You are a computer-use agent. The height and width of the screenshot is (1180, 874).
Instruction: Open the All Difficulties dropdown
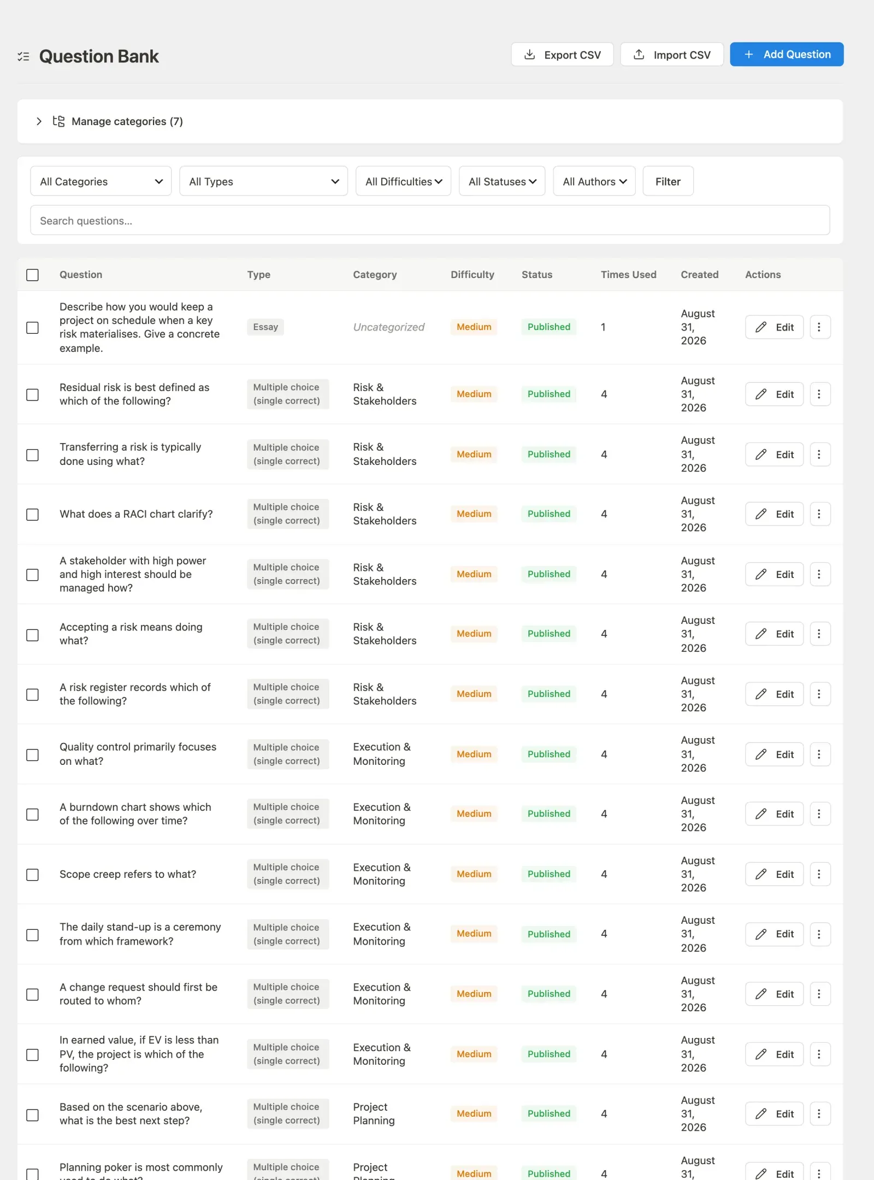coord(404,181)
